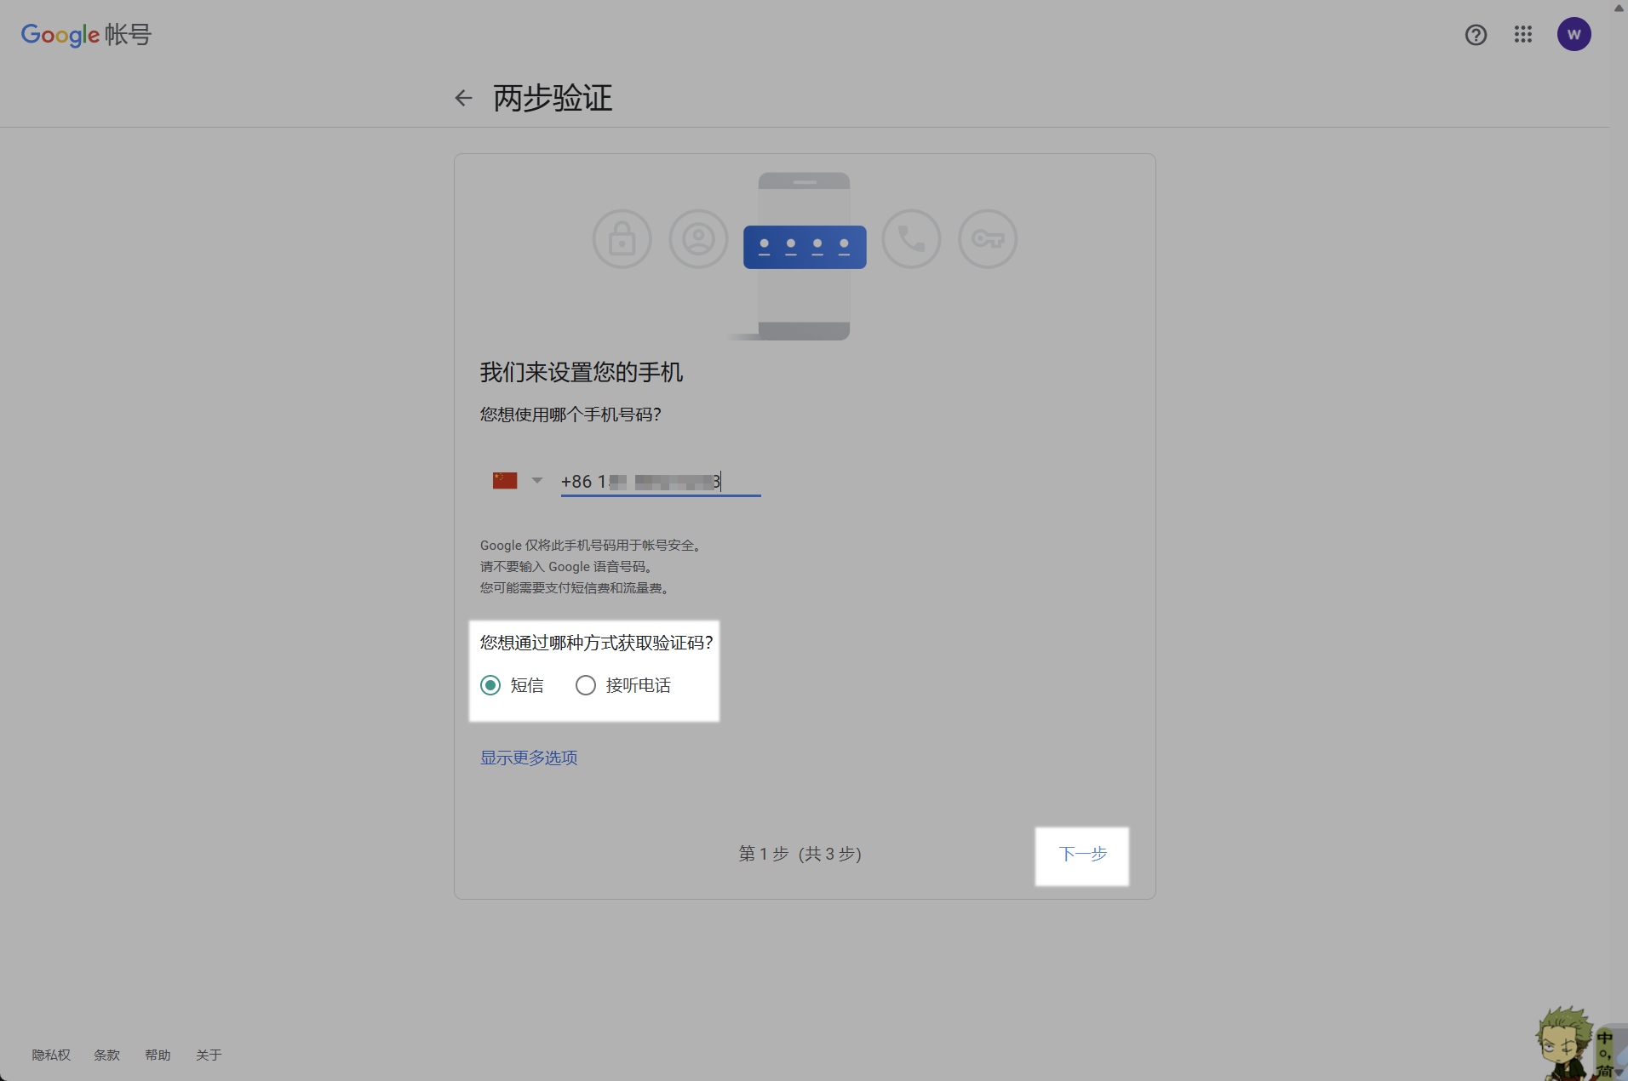Open 隐私权 footer link

point(51,1055)
